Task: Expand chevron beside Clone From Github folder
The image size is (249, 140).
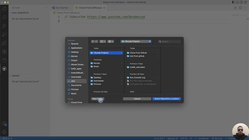Action: click(158, 53)
